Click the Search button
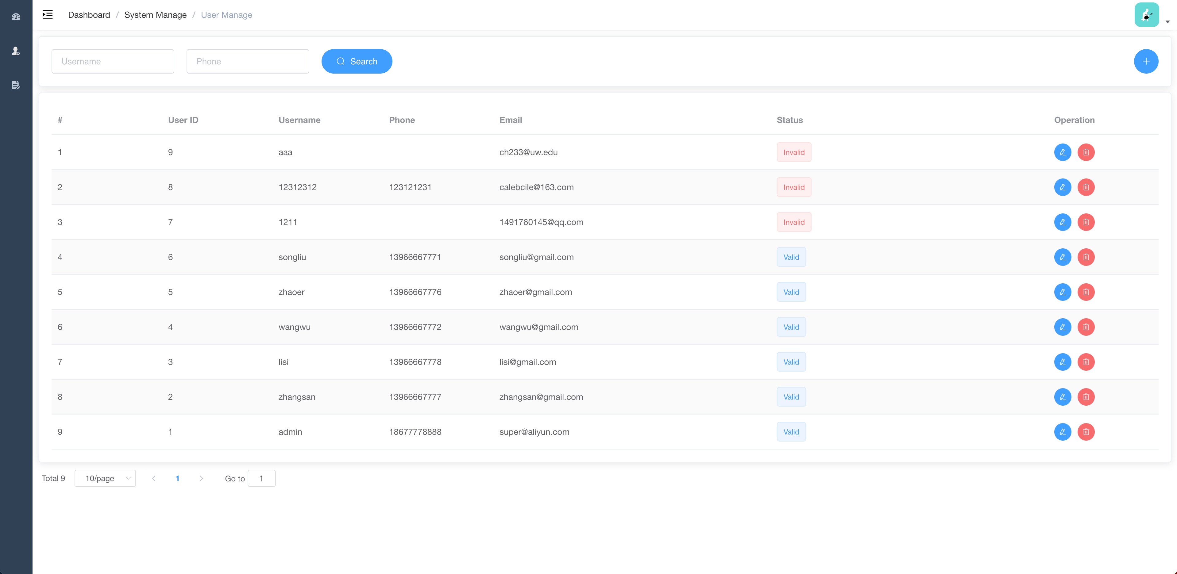 tap(357, 61)
